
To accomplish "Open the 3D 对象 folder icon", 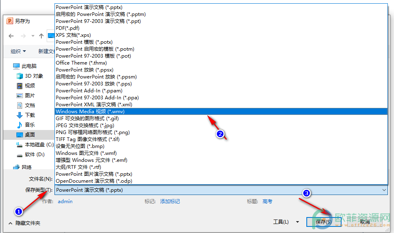I will [20, 76].
